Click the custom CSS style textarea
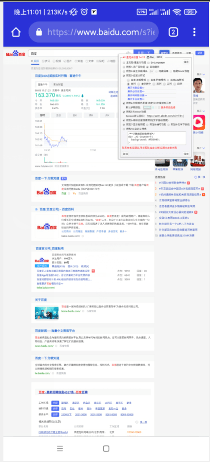Image resolution: width=210 pixels, height=462 pixels. click(157, 138)
